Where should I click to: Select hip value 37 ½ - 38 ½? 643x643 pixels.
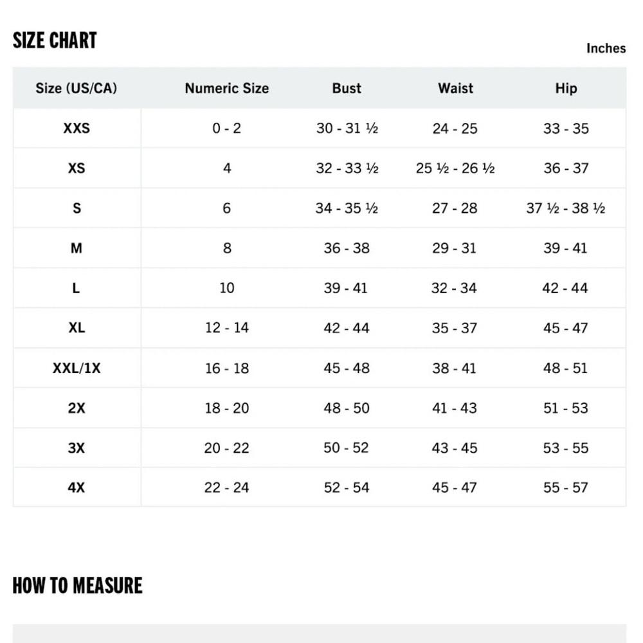coord(566,208)
